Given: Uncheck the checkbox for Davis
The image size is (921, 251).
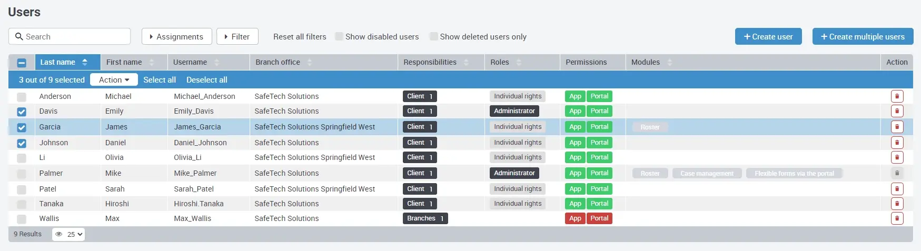Looking at the screenshot, I should [x=22, y=112].
